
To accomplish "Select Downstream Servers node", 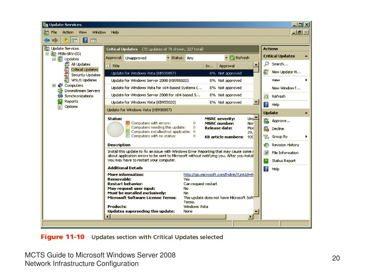I will pyautogui.click(x=82, y=91).
